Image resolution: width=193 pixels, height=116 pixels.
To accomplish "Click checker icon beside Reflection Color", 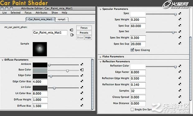I will [x=180, y=66].
